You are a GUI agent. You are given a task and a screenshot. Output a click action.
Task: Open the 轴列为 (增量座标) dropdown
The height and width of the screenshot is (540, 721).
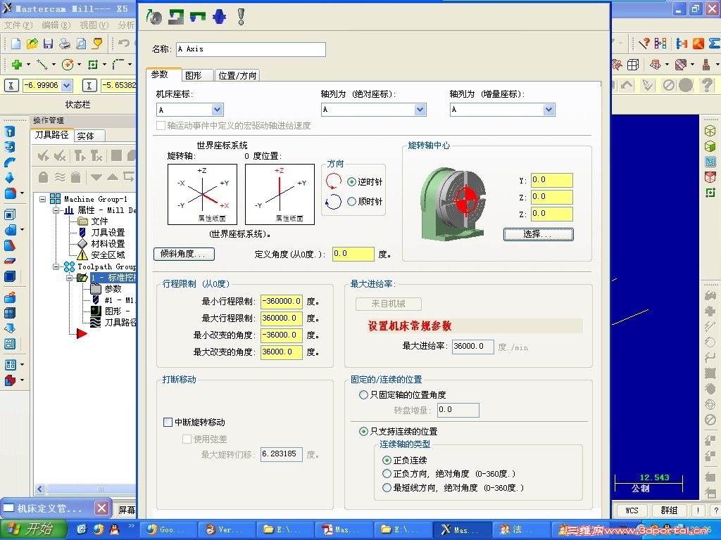(548, 109)
